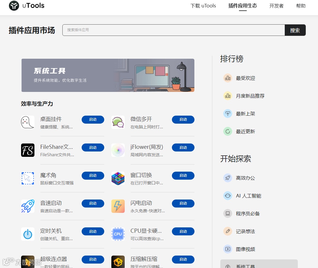Launch 定时关机 with 启动 button

pyautogui.click(x=93, y=231)
